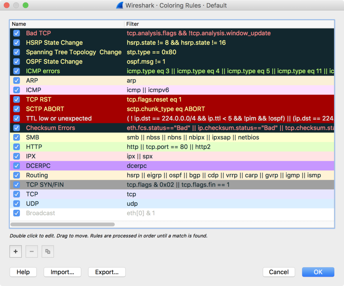
Task: Toggle the HSRP State Change checkbox
Action: coord(16,43)
